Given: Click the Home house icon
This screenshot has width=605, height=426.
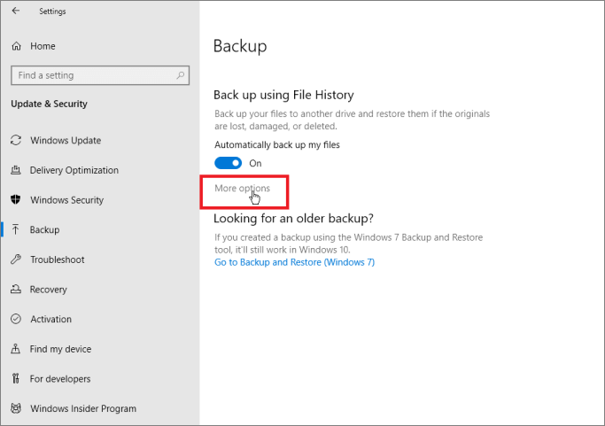Looking at the screenshot, I should (x=16, y=45).
